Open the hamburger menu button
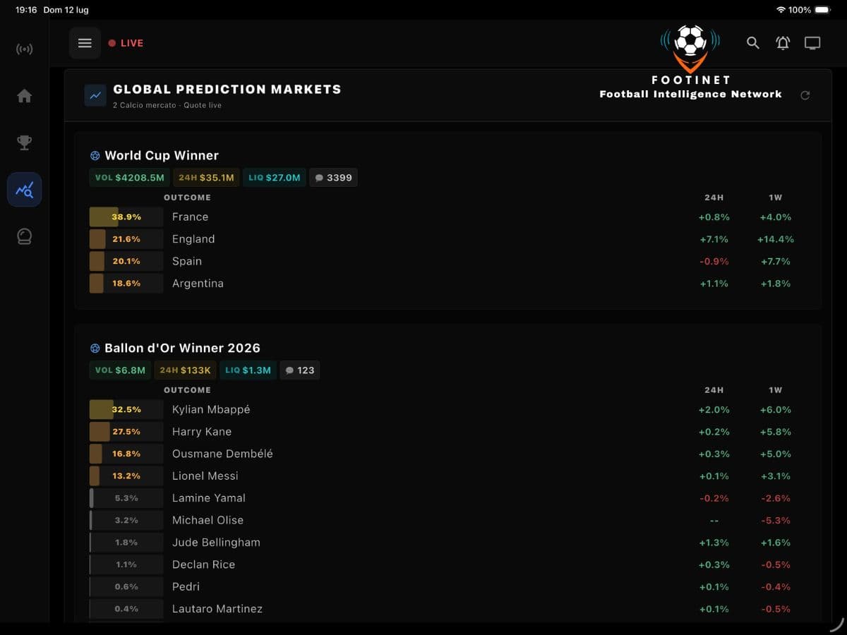 click(x=85, y=43)
